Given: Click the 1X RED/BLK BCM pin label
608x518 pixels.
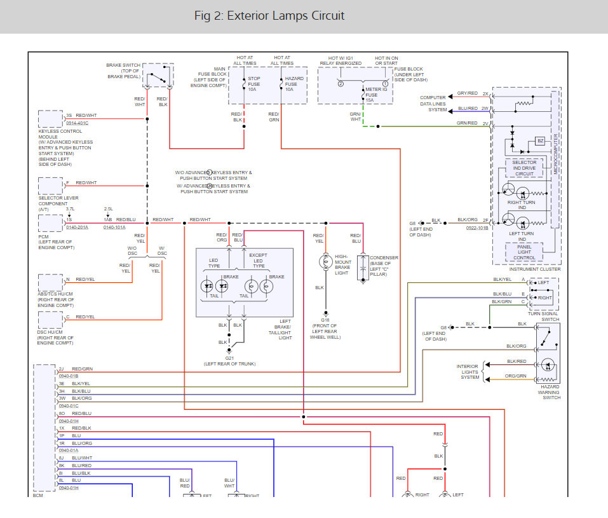Looking at the screenshot, I should [75, 428].
